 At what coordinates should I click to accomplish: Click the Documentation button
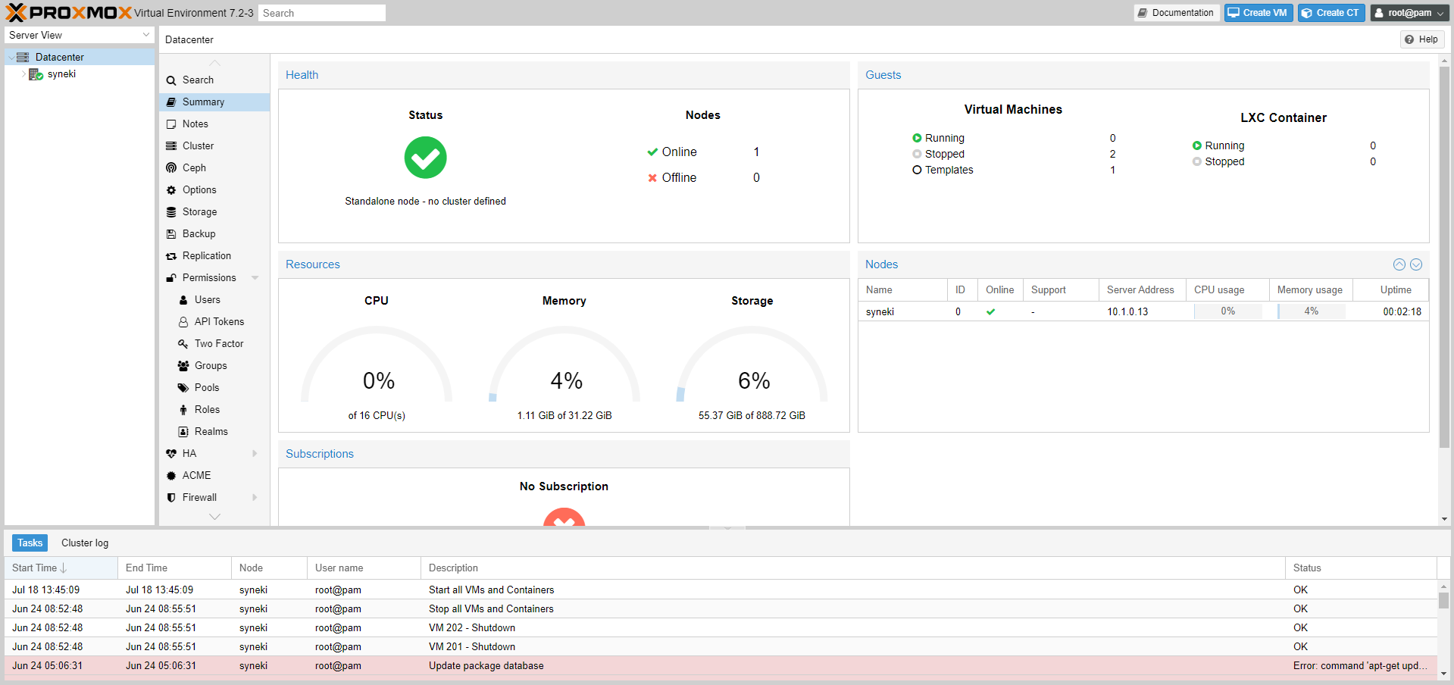pos(1177,13)
